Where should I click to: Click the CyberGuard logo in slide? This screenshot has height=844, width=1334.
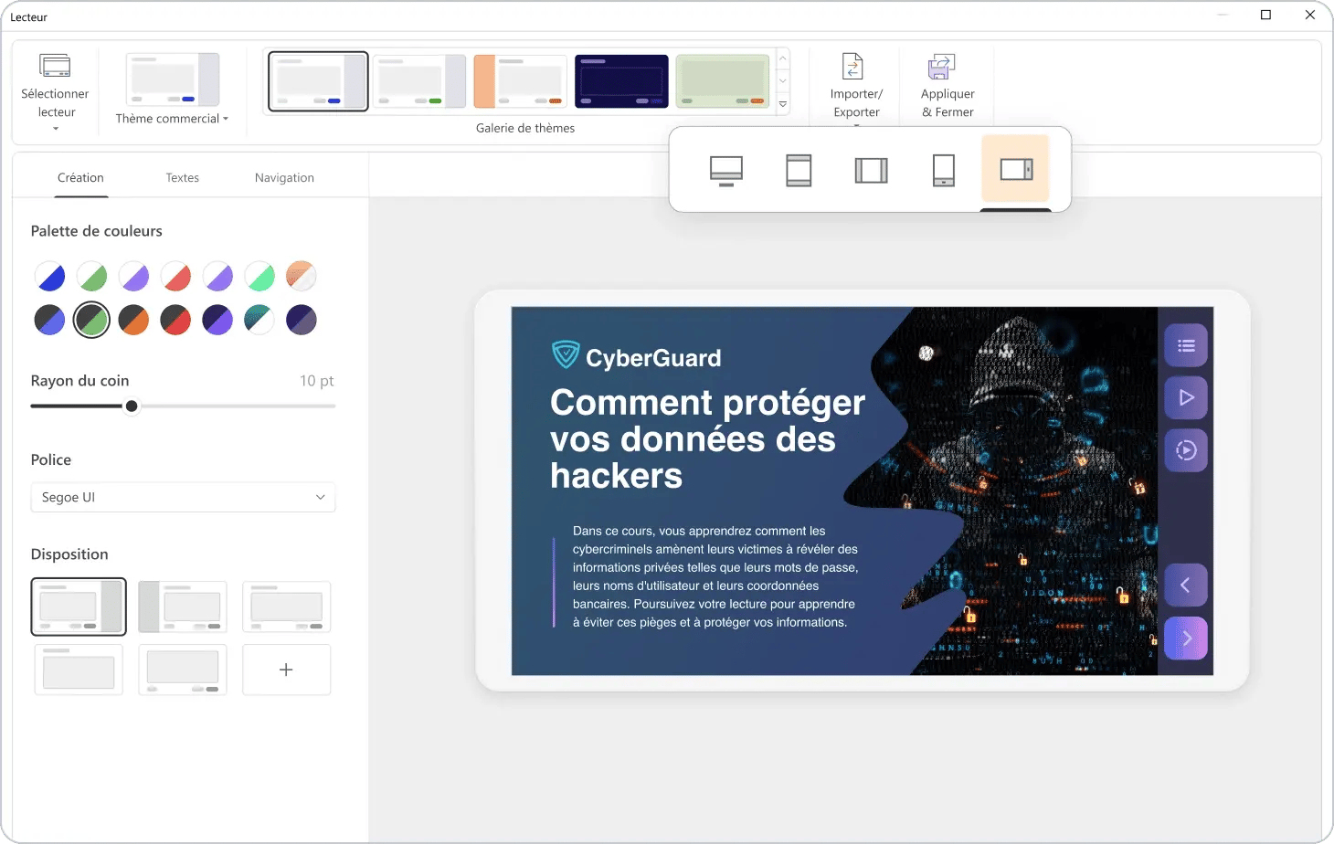pos(637,356)
